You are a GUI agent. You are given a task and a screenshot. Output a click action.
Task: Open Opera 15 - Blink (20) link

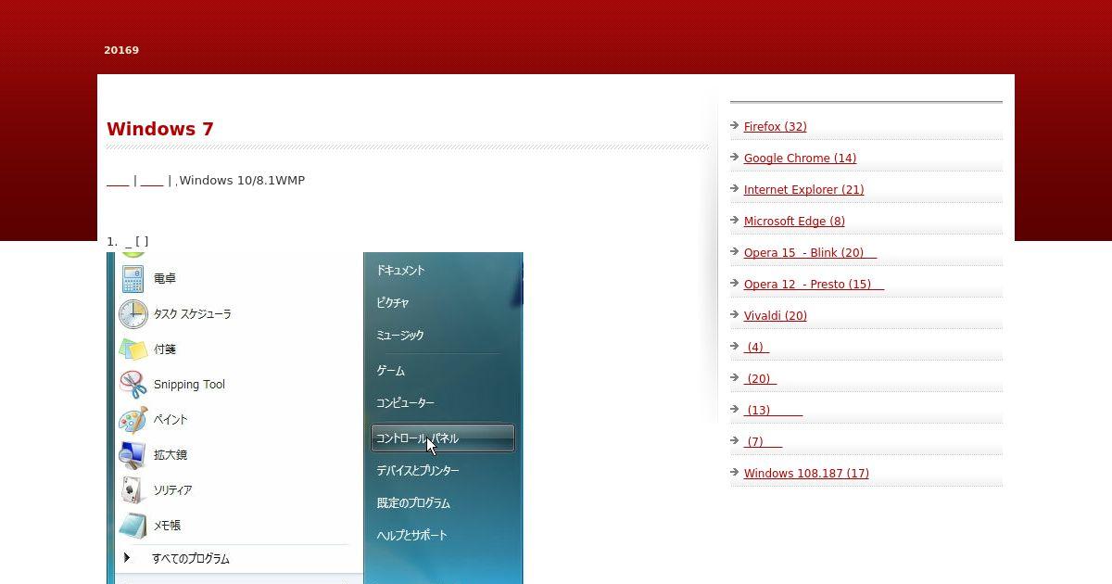(810, 253)
